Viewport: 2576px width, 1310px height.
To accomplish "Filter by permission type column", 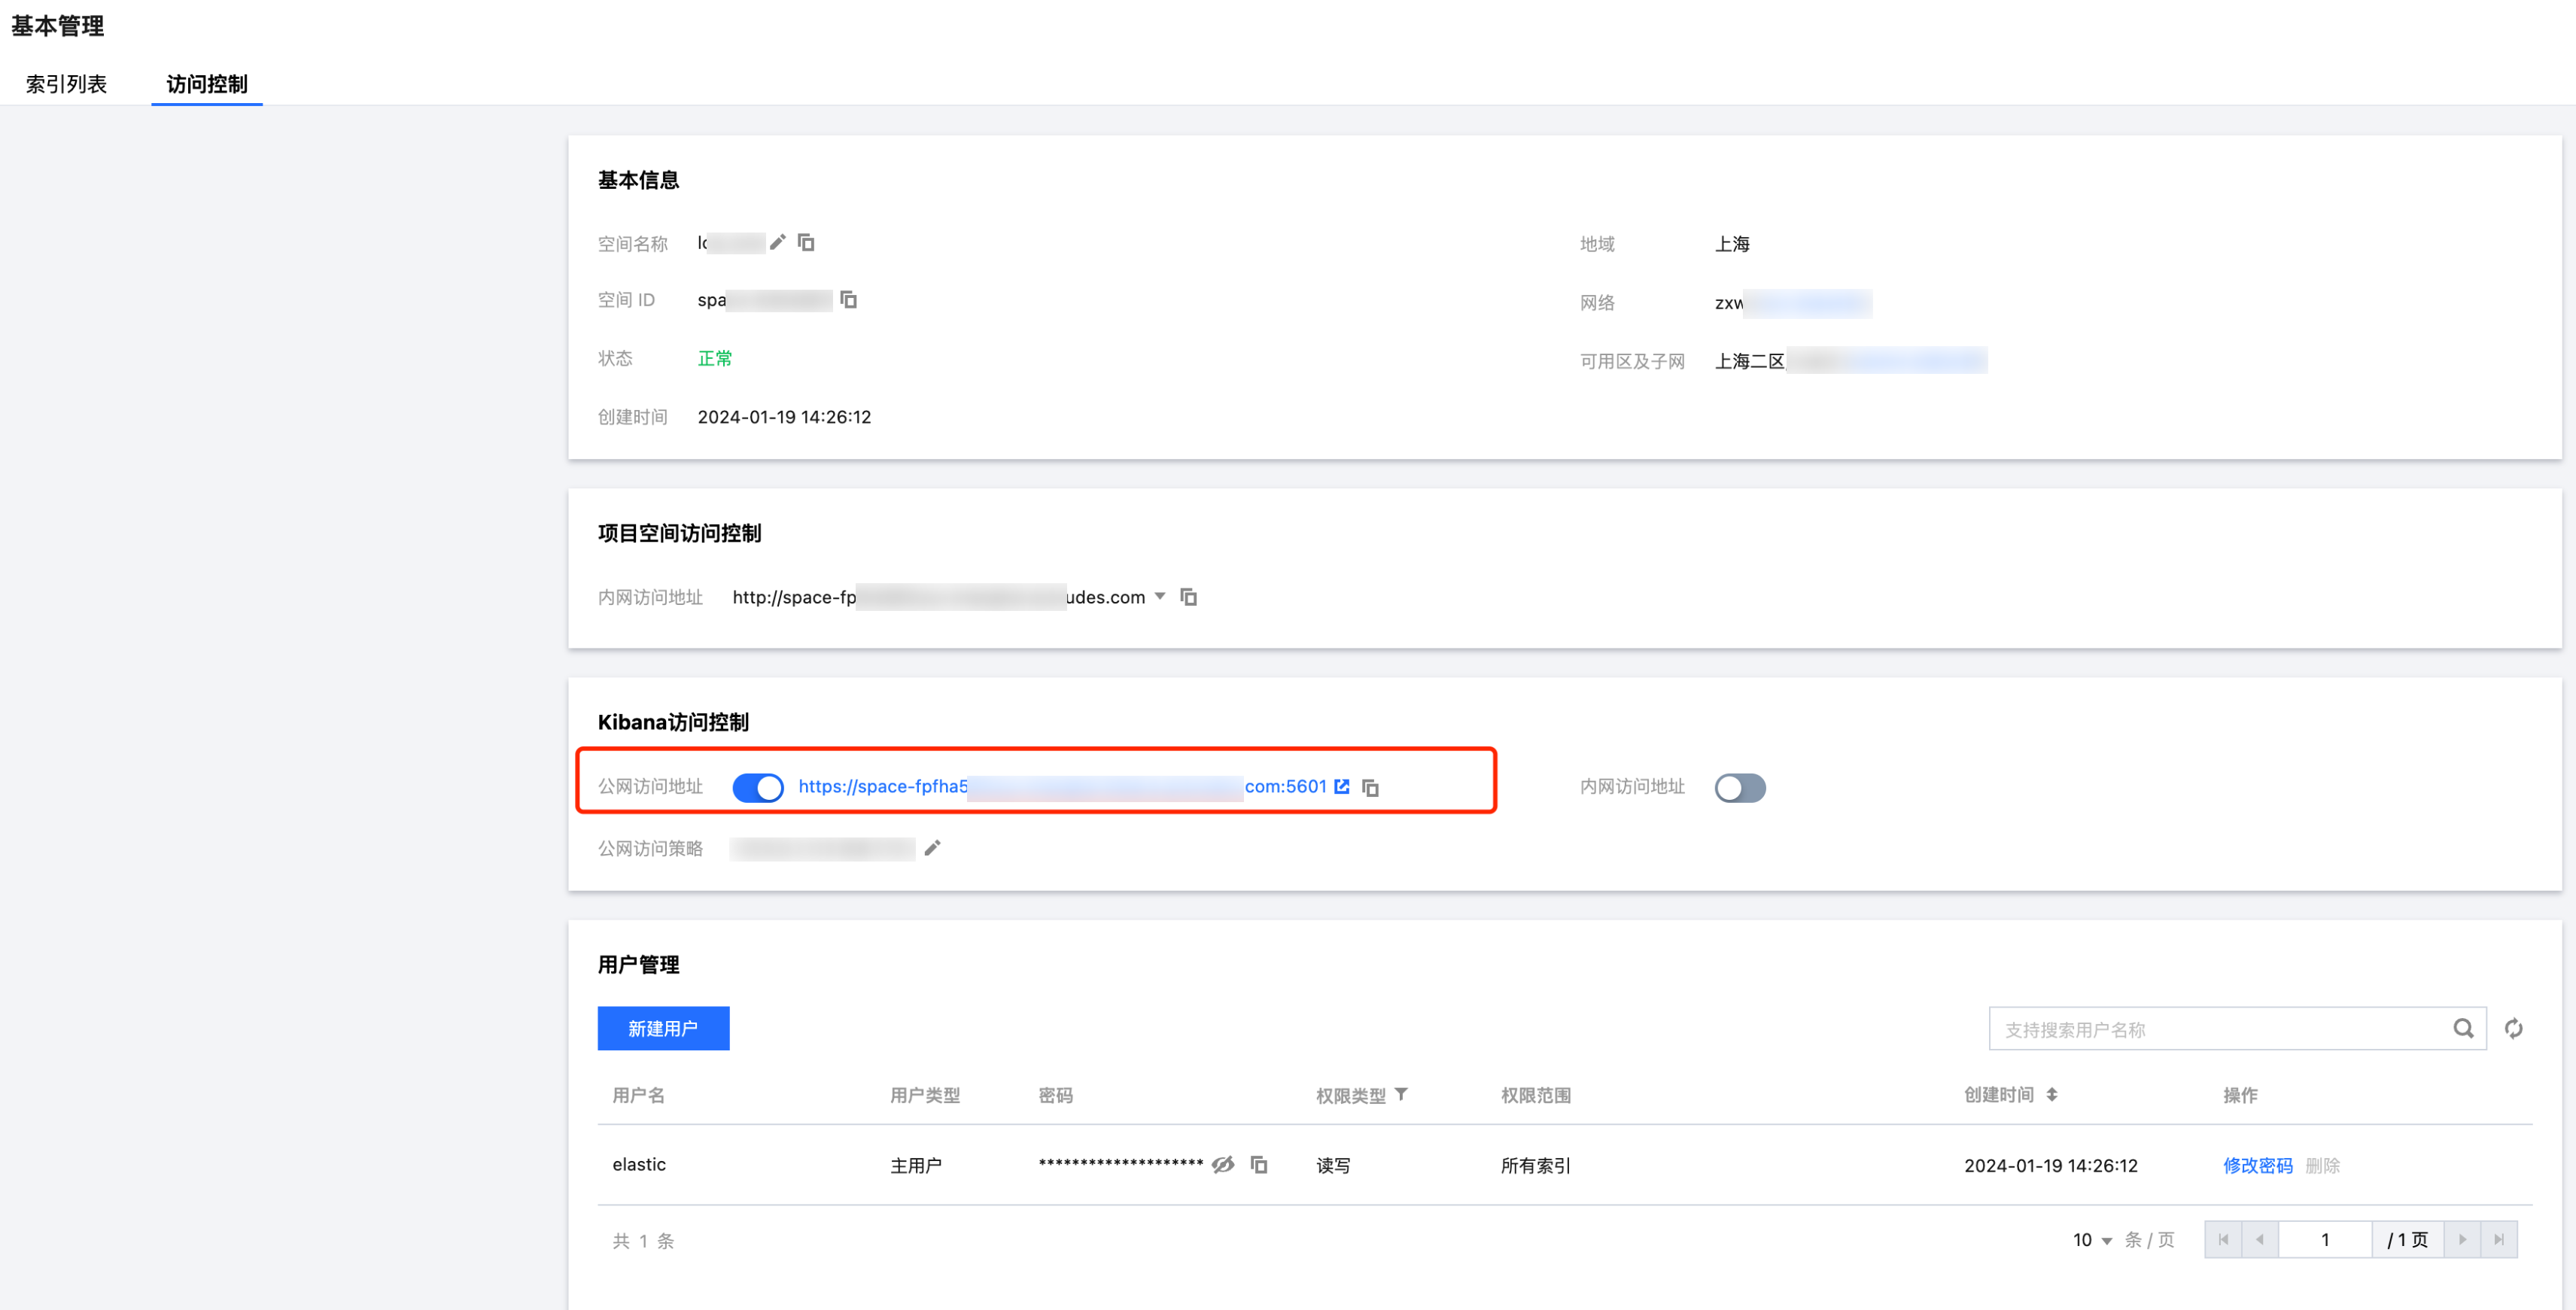I will pos(1401,1095).
